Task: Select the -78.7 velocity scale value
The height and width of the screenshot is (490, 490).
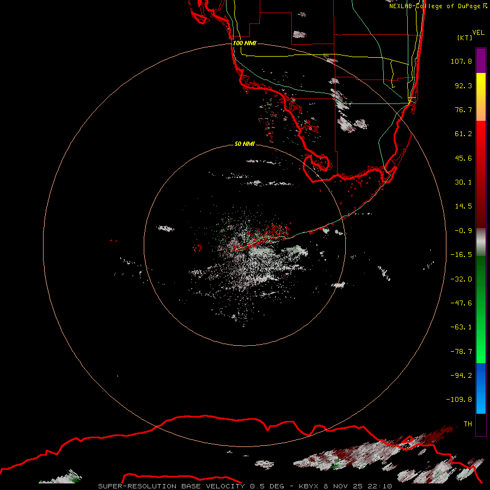Action: [x=461, y=352]
